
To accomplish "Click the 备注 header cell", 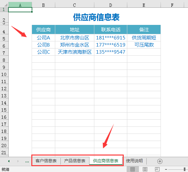I will tap(144, 29).
